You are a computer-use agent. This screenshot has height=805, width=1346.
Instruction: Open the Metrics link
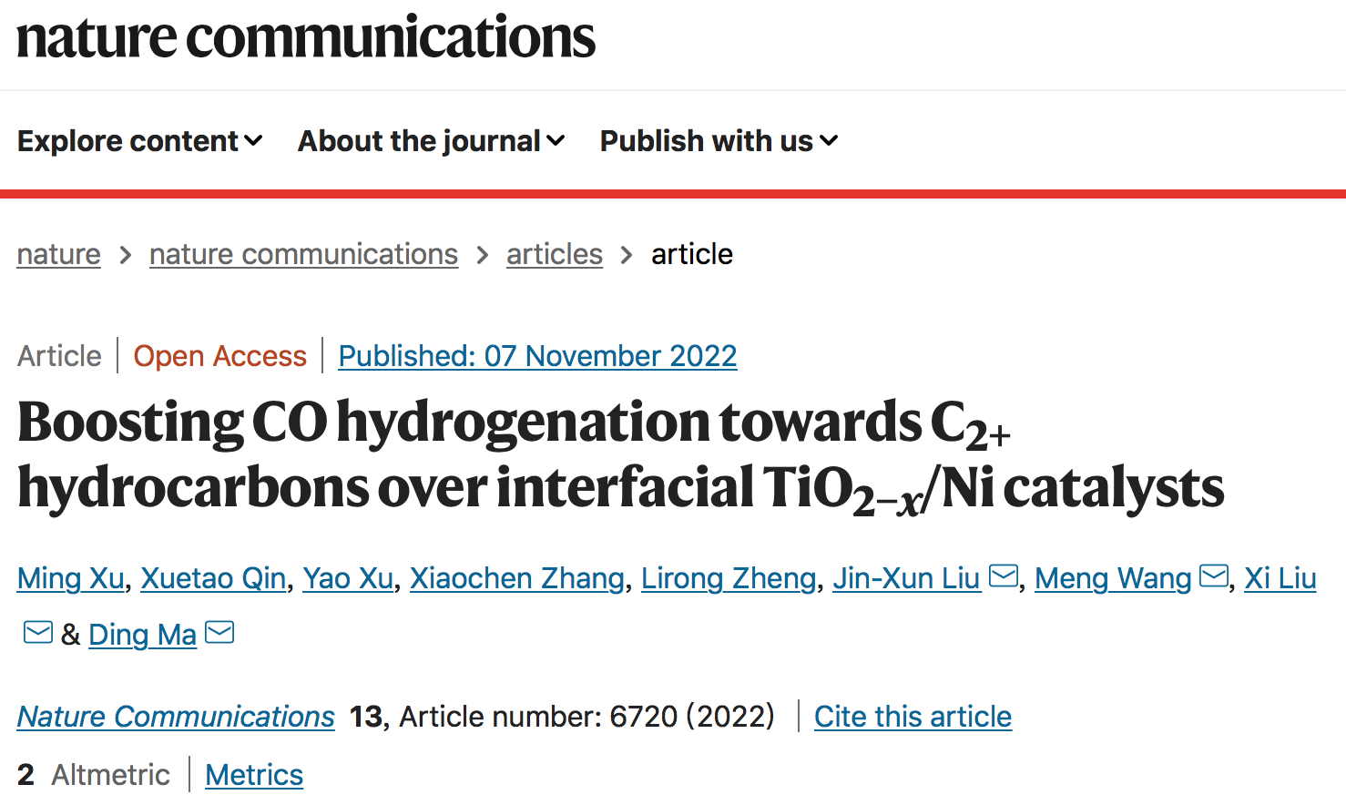coord(254,775)
